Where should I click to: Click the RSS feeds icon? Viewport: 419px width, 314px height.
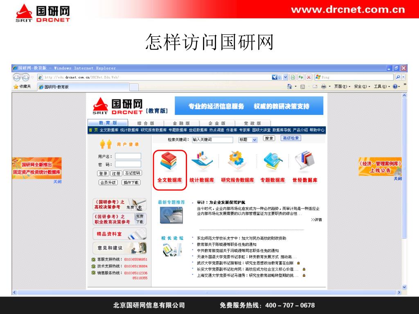302,87
